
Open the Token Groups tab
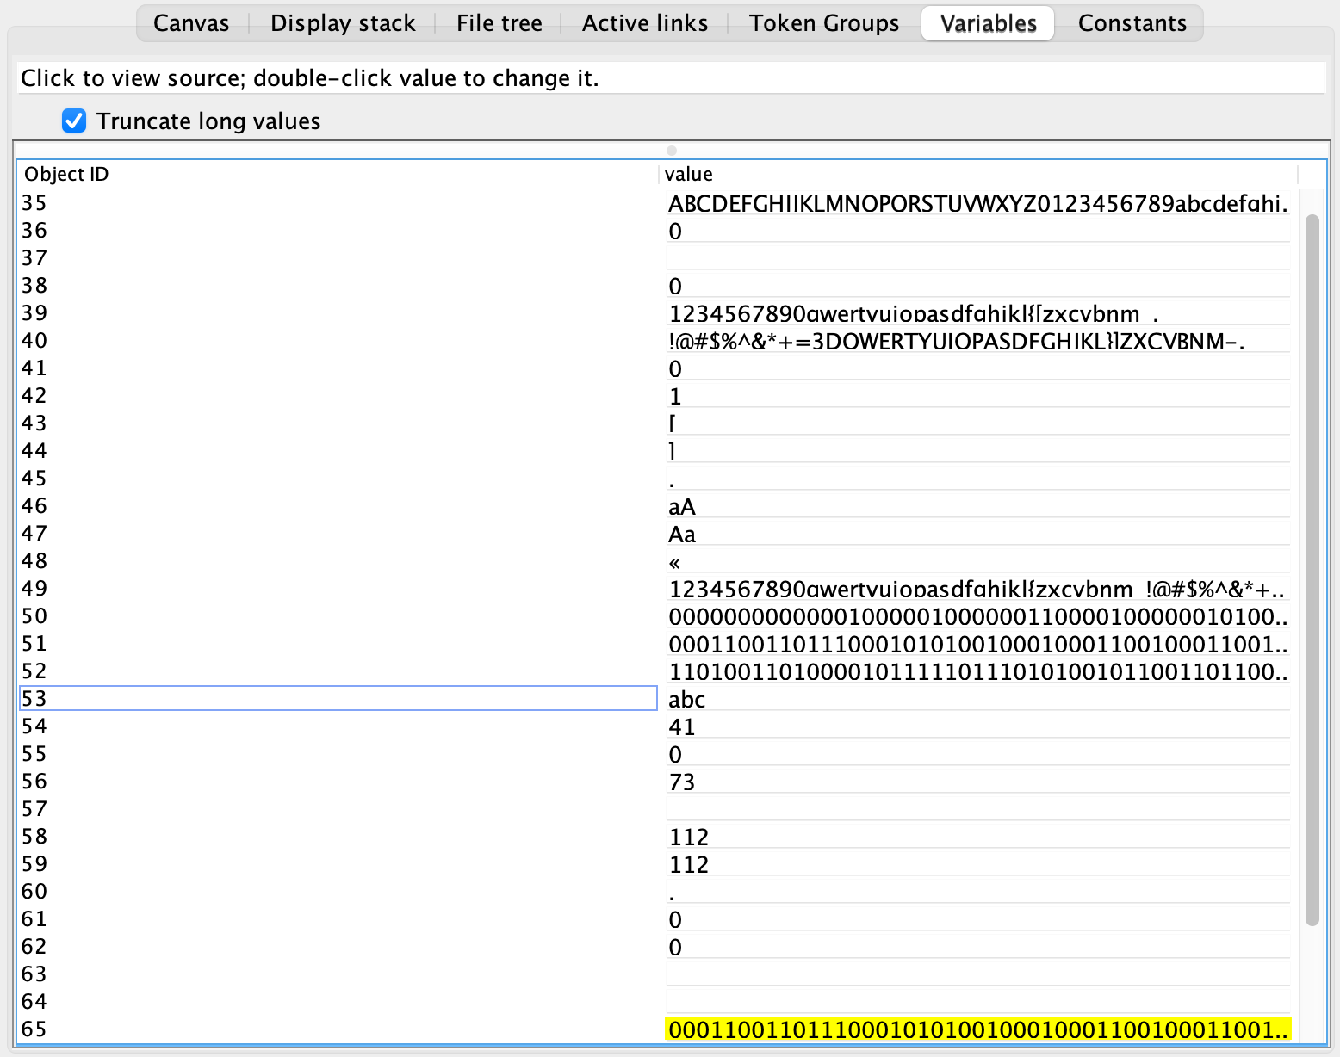point(824,23)
